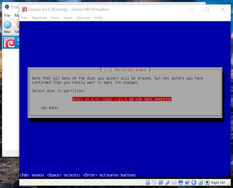Click the video capture status icon

pos(187,182)
